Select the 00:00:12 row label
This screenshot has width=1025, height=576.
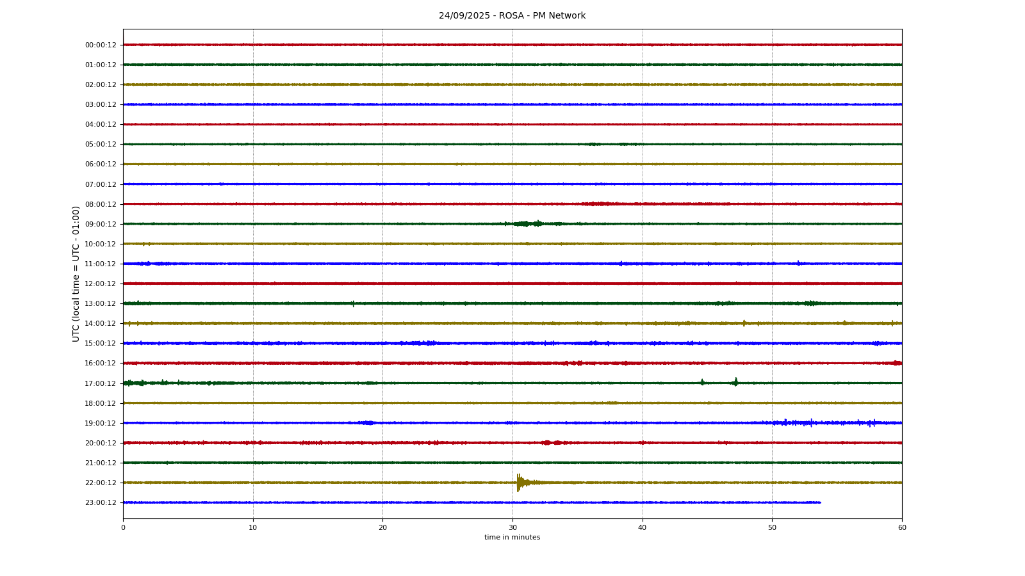tap(101, 45)
